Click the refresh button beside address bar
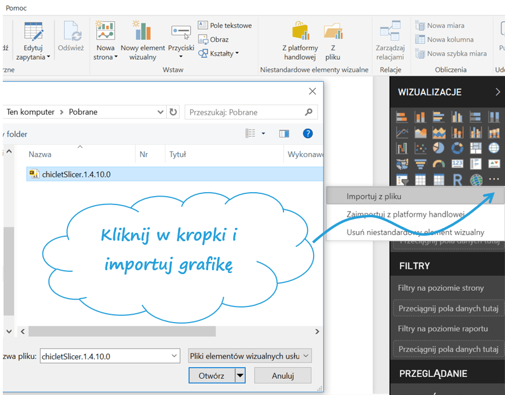This screenshot has width=505, height=395. [174, 112]
